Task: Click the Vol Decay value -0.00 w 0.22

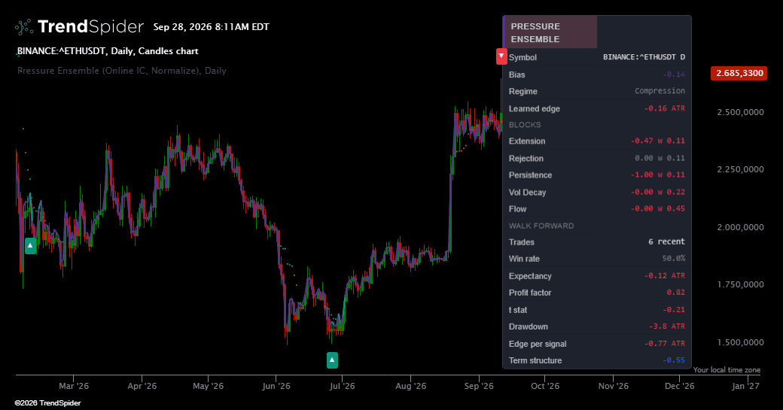Action: 658,192
